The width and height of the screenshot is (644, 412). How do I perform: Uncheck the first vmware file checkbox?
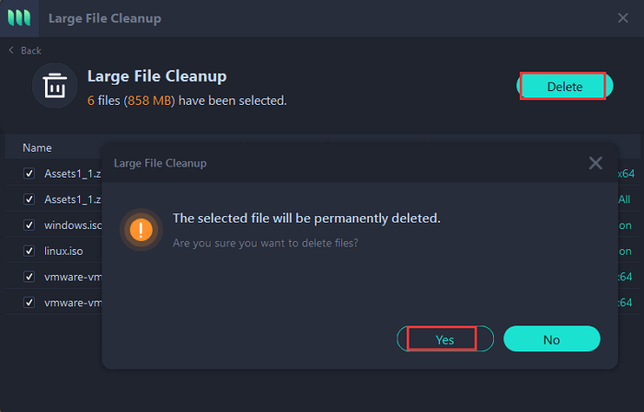[29, 276]
